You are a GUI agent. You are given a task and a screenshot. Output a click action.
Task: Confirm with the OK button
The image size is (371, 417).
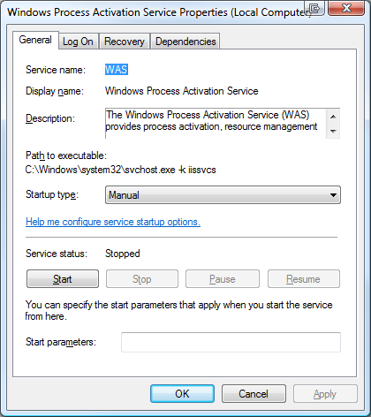pyautogui.click(x=182, y=394)
